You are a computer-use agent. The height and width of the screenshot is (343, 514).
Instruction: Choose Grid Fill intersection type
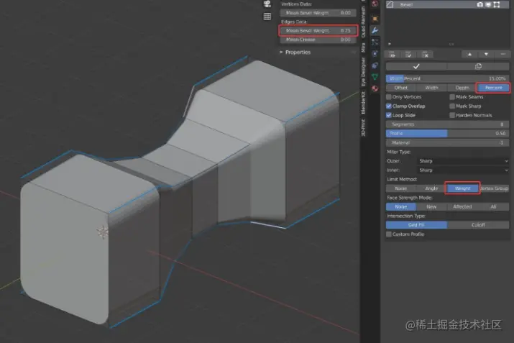pos(416,225)
